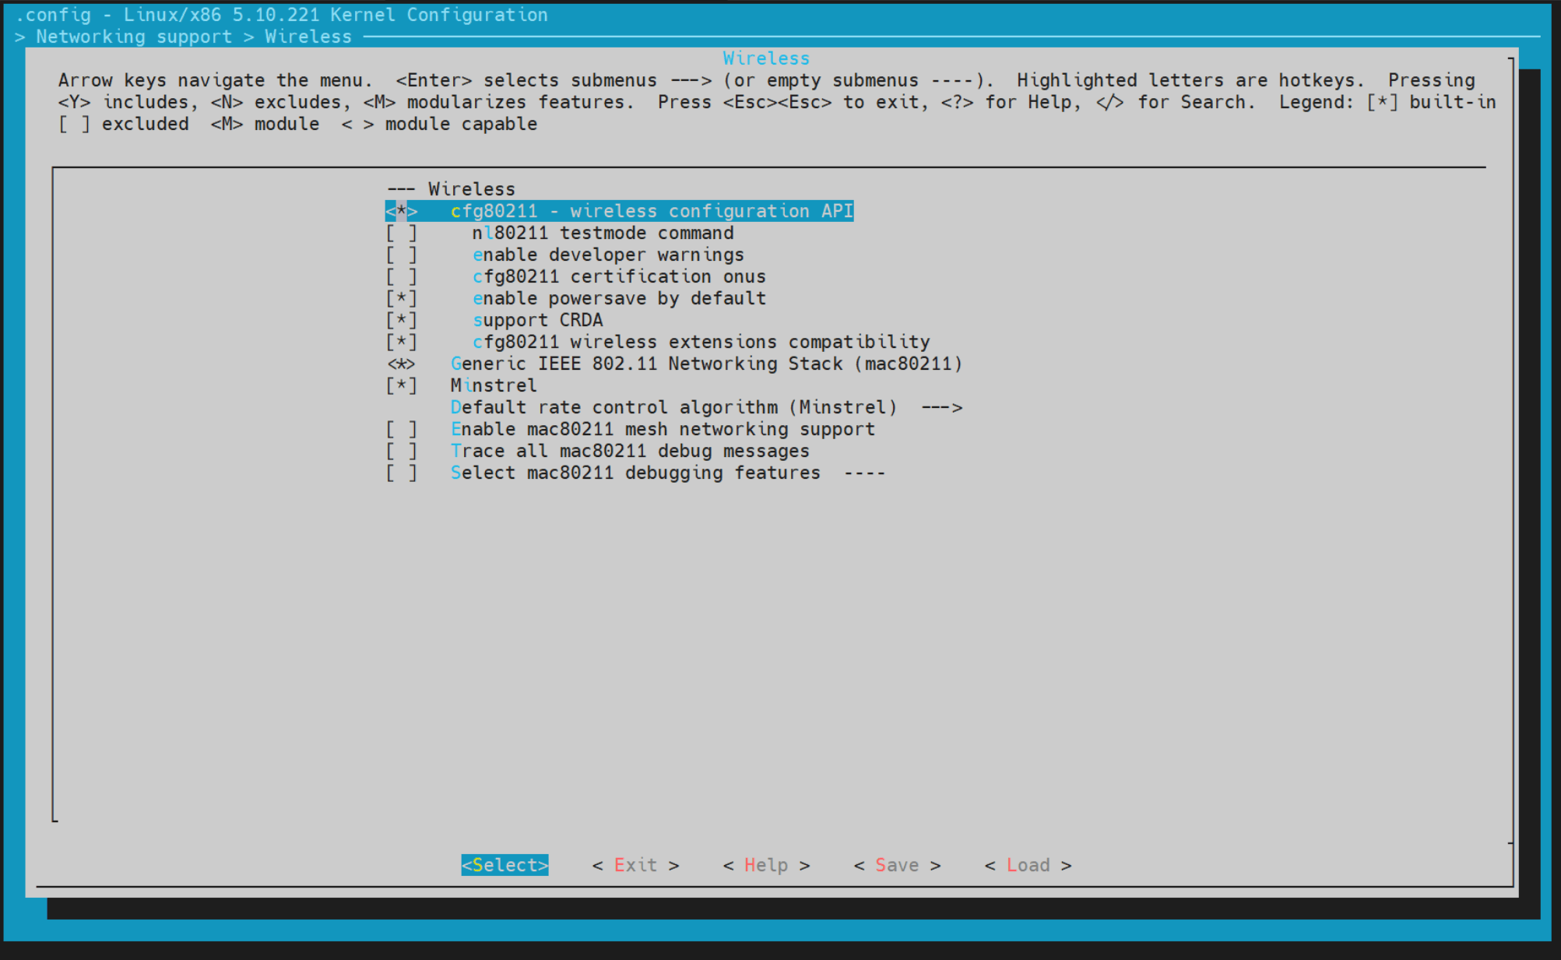Select cfg80211 wireless configuration API entry
The image size is (1561, 960).
[x=651, y=211]
